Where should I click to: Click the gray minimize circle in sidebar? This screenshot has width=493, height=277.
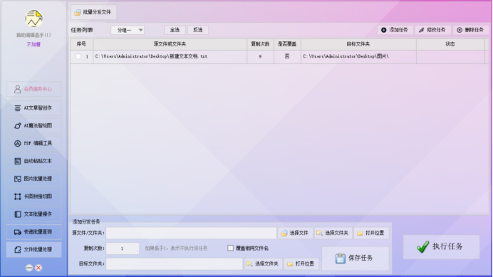click(x=29, y=268)
